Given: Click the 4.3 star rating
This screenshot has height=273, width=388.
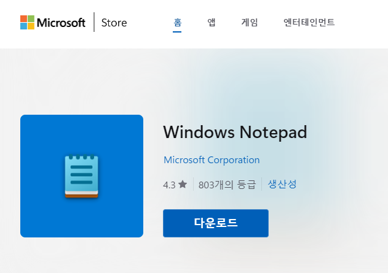Looking at the screenshot, I should [x=175, y=185].
